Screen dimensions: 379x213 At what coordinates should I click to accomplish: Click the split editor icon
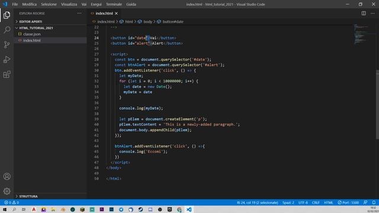pos(364,13)
